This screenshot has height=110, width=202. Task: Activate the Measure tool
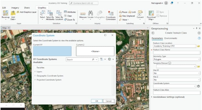pyautogui.click(x=83, y=14)
